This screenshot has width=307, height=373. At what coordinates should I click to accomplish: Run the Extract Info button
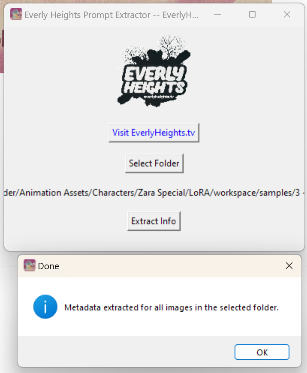[x=154, y=221]
